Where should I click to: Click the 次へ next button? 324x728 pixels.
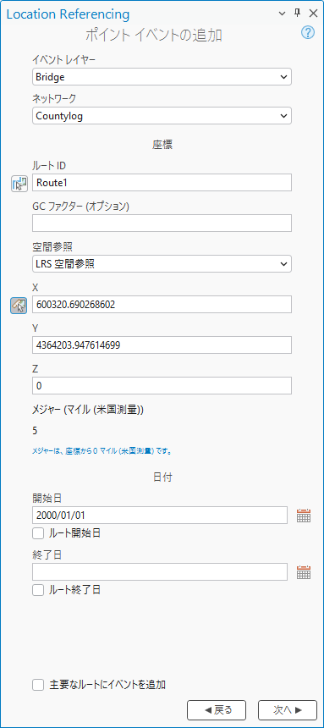coord(288,709)
